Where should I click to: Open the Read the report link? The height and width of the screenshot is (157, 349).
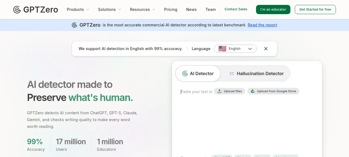[262, 25]
